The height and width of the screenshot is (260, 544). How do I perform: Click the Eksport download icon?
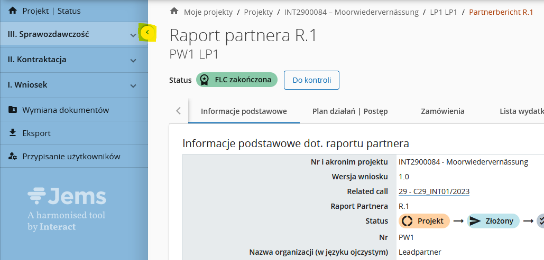pyautogui.click(x=13, y=133)
